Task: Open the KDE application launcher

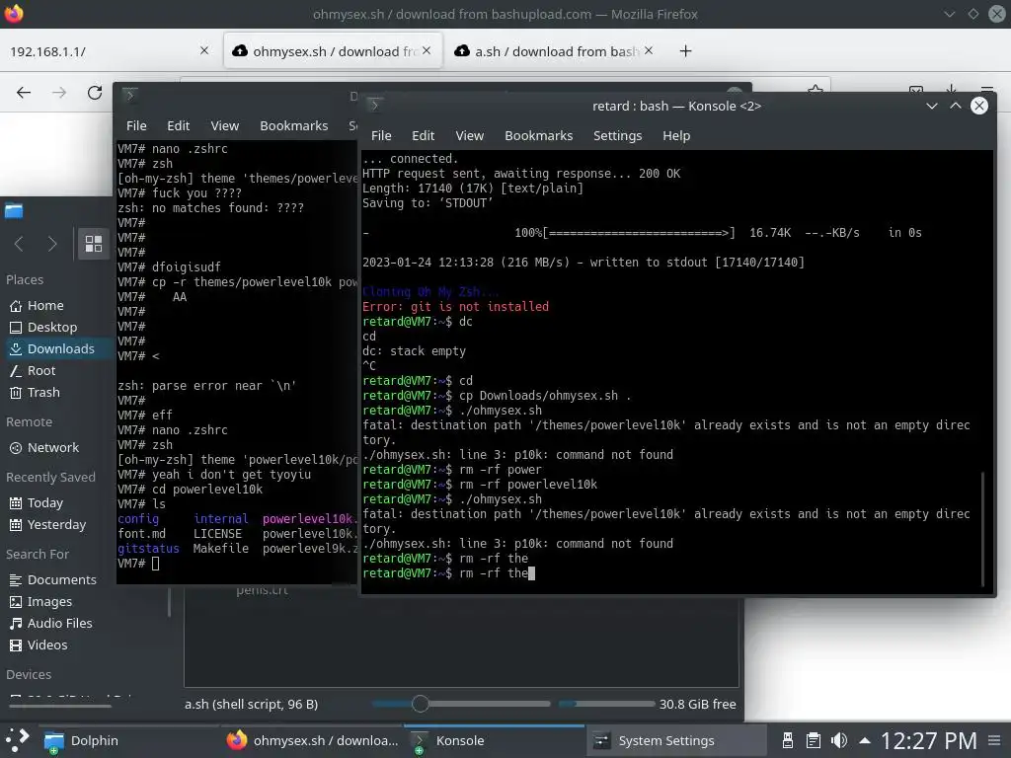Action: [x=18, y=740]
